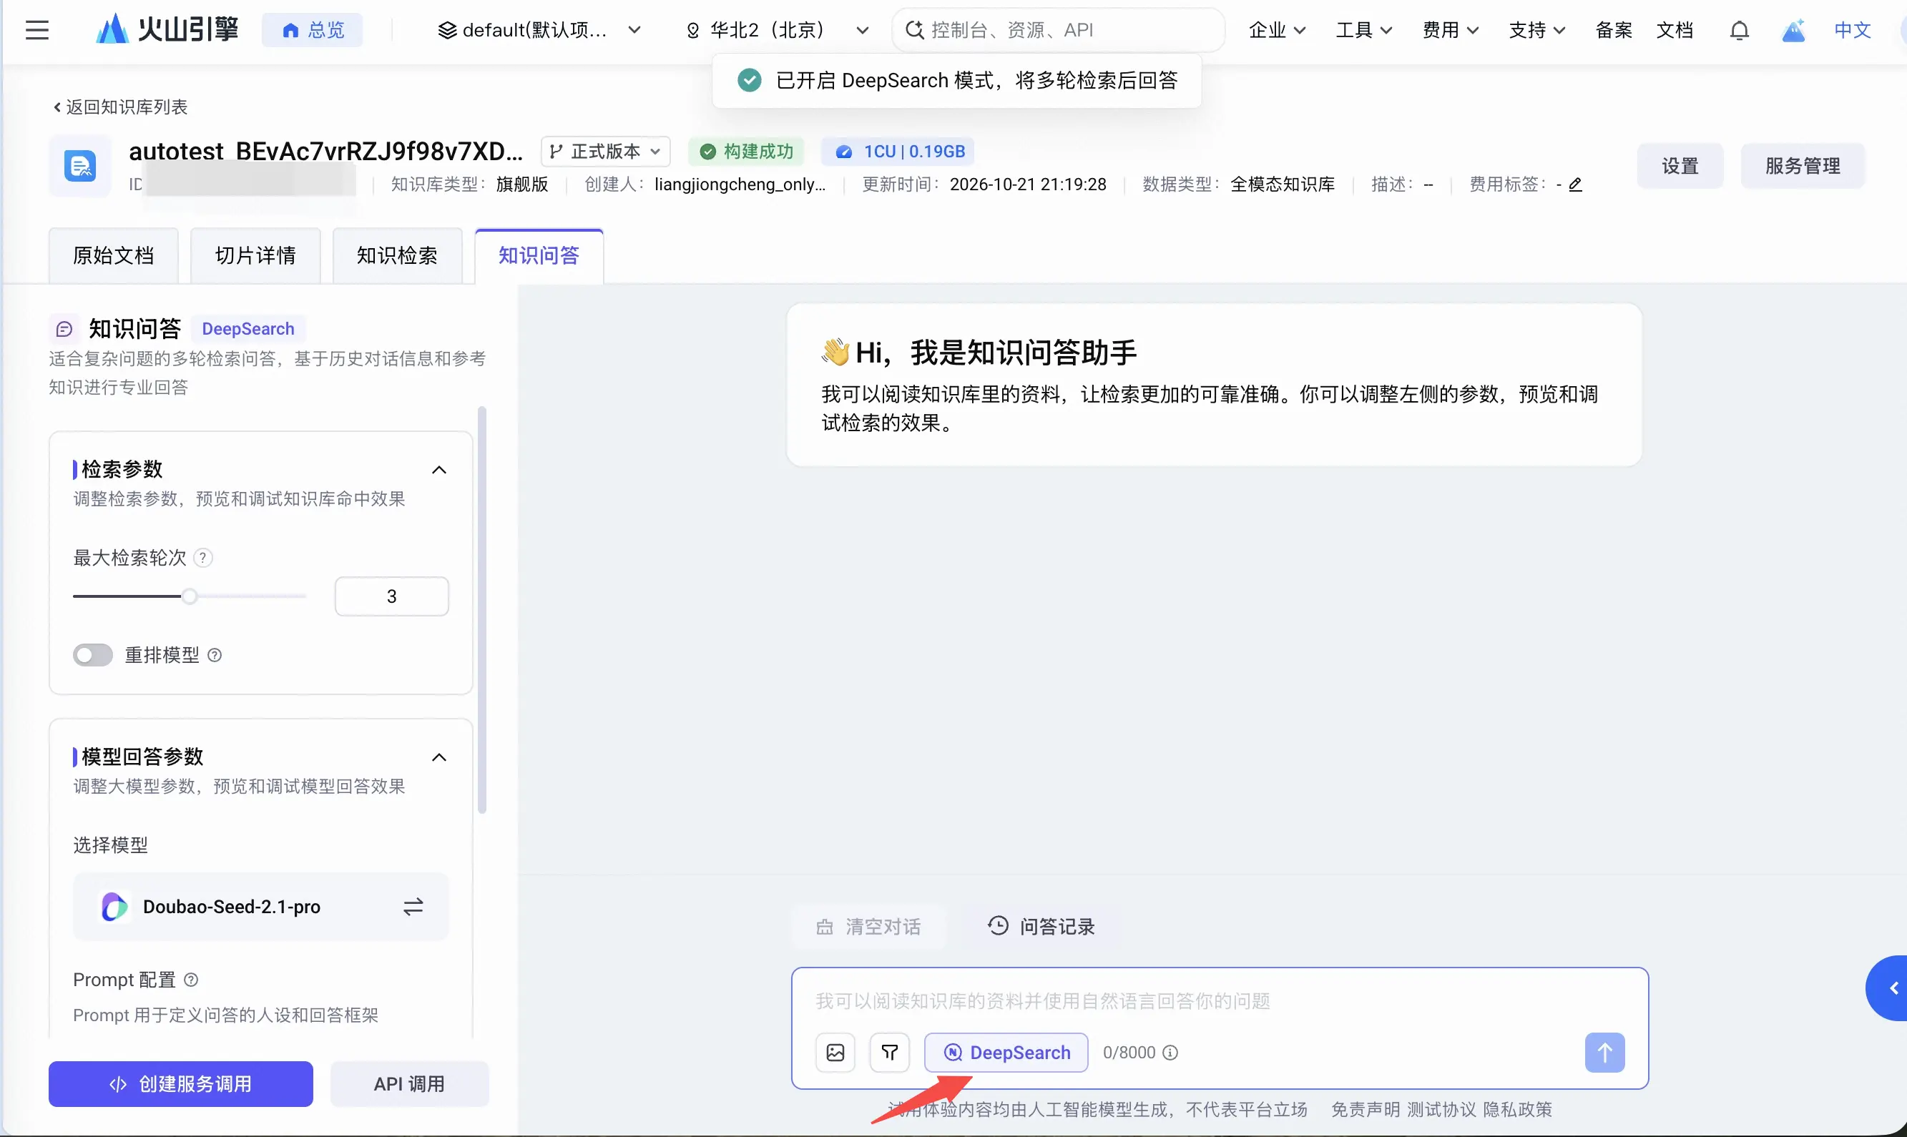Screen dimensions: 1907x1137
Task: Click the send arrow button
Action: point(1604,1053)
